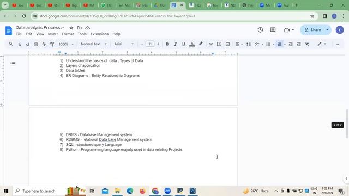Open the Edit menu
The height and width of the screenshot is (196, 349).
click(29, 34)
